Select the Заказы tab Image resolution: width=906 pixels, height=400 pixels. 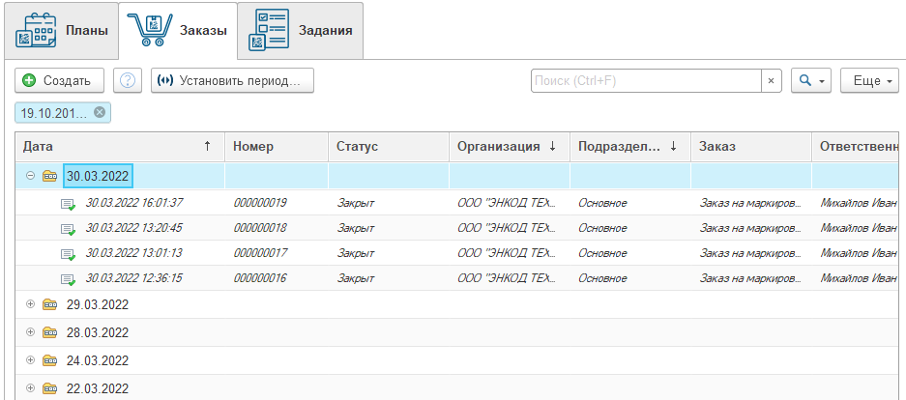(x=178, y=30)
